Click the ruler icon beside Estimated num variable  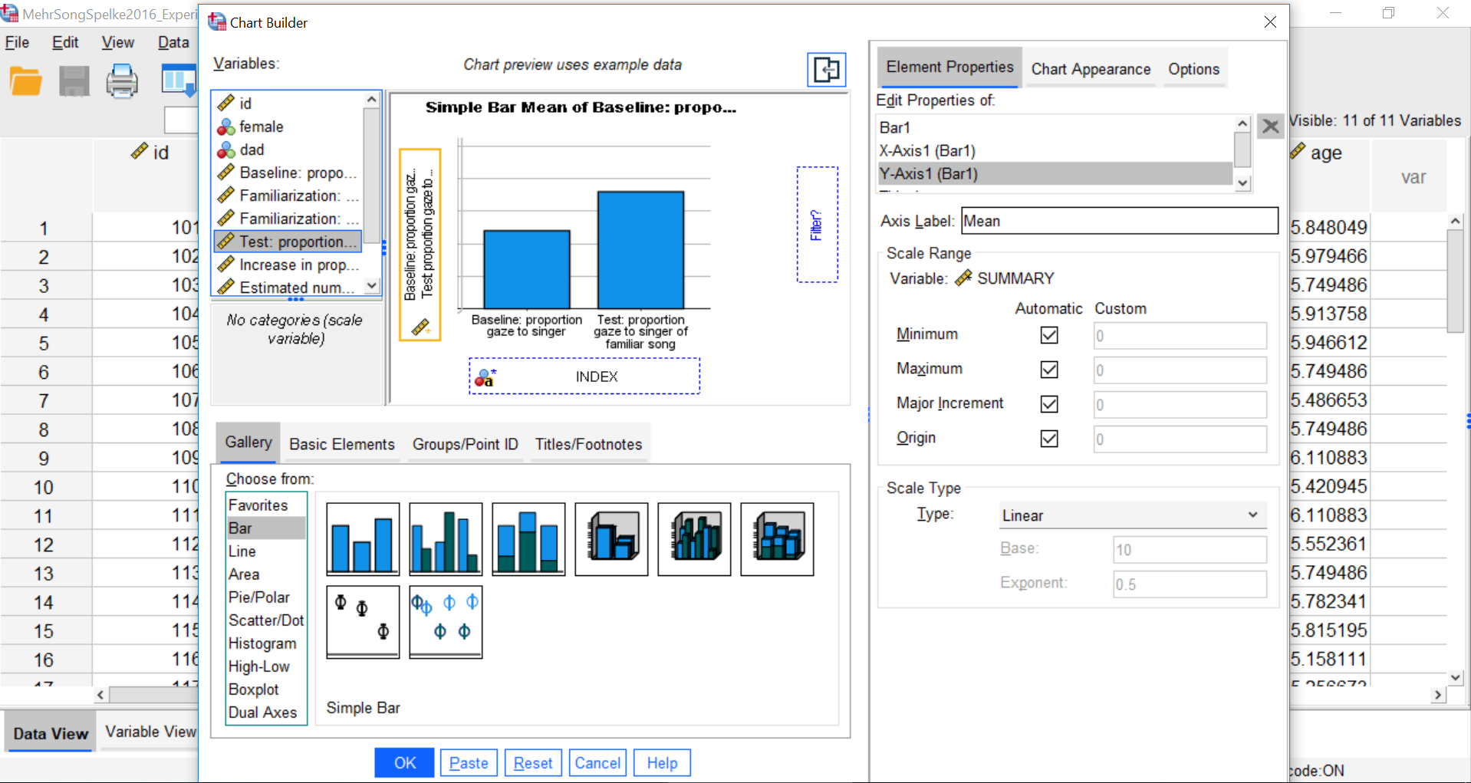(x=226, y=288)
